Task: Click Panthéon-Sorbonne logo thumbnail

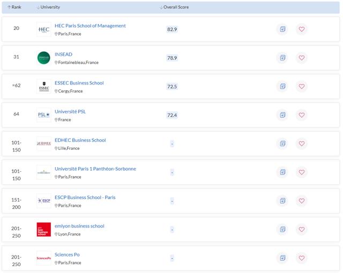Action: [44, 172]
